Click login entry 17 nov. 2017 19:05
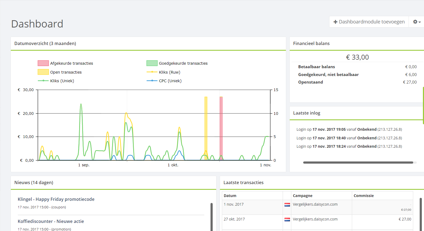The height and width of the screenshot is (231, 424). tap(349, 129)
